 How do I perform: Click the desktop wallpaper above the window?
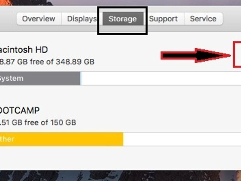pyautogui.click(x=140, y=2)
